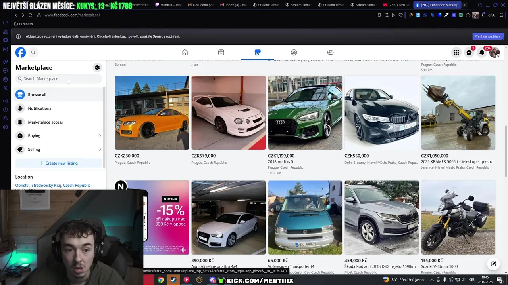Screen dimensions: 508x285
Task: Switch to the Mentiiix Twitch tab
Action: [168, 5]
